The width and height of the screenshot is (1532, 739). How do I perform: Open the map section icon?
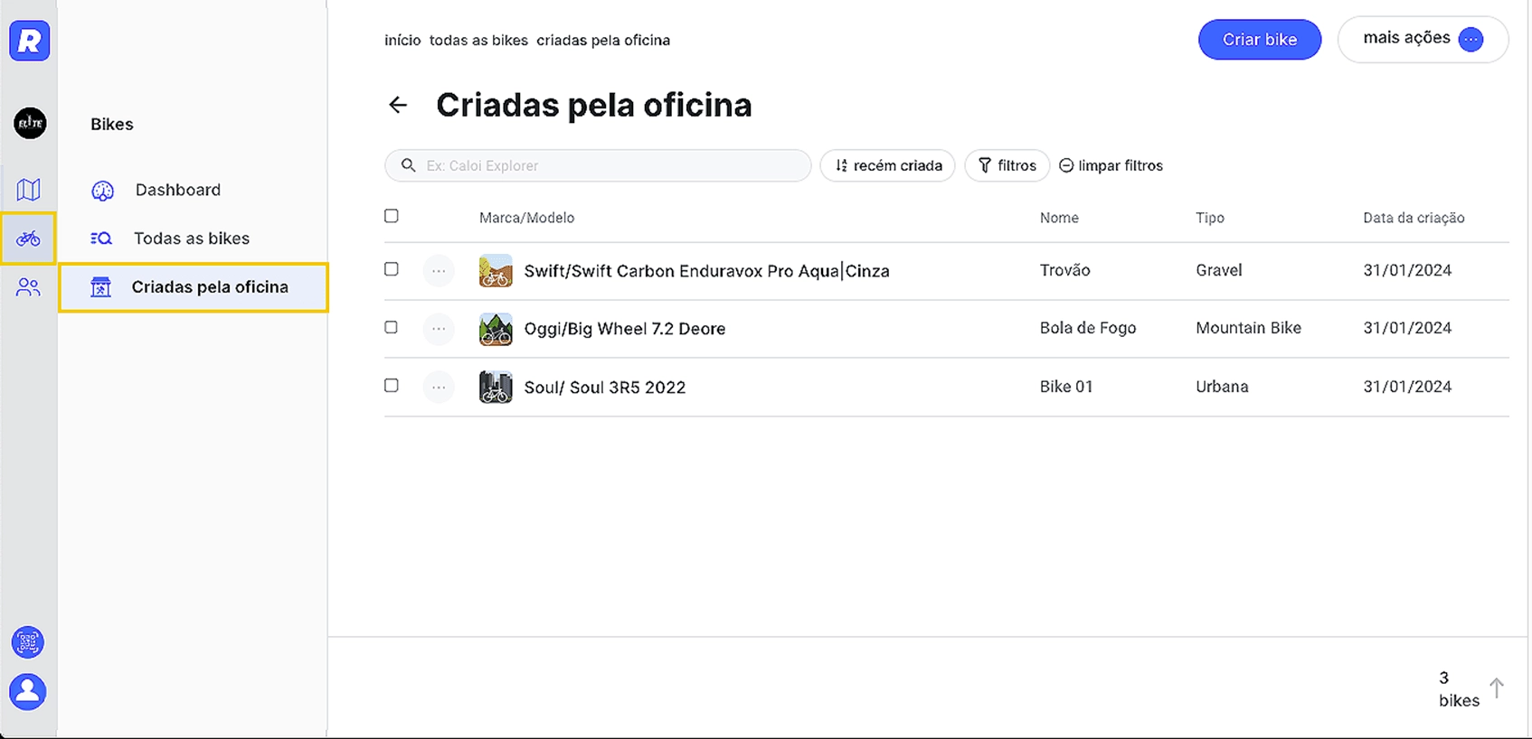click(29, 190)
